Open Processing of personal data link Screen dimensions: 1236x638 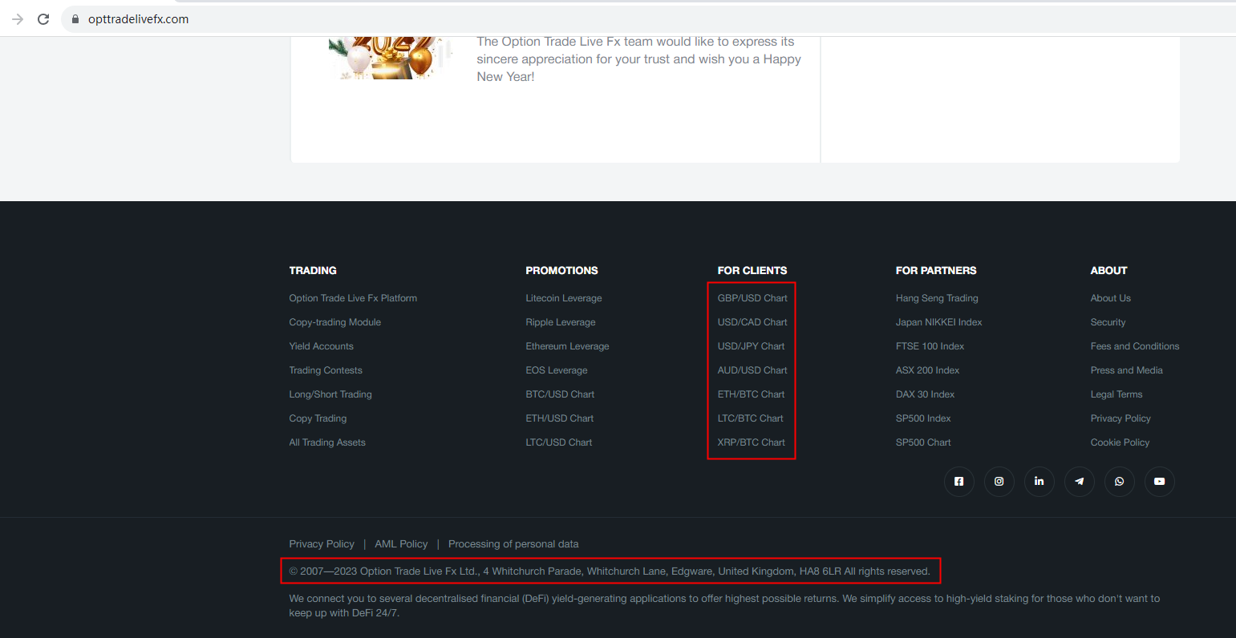click(x=513, y=544)
